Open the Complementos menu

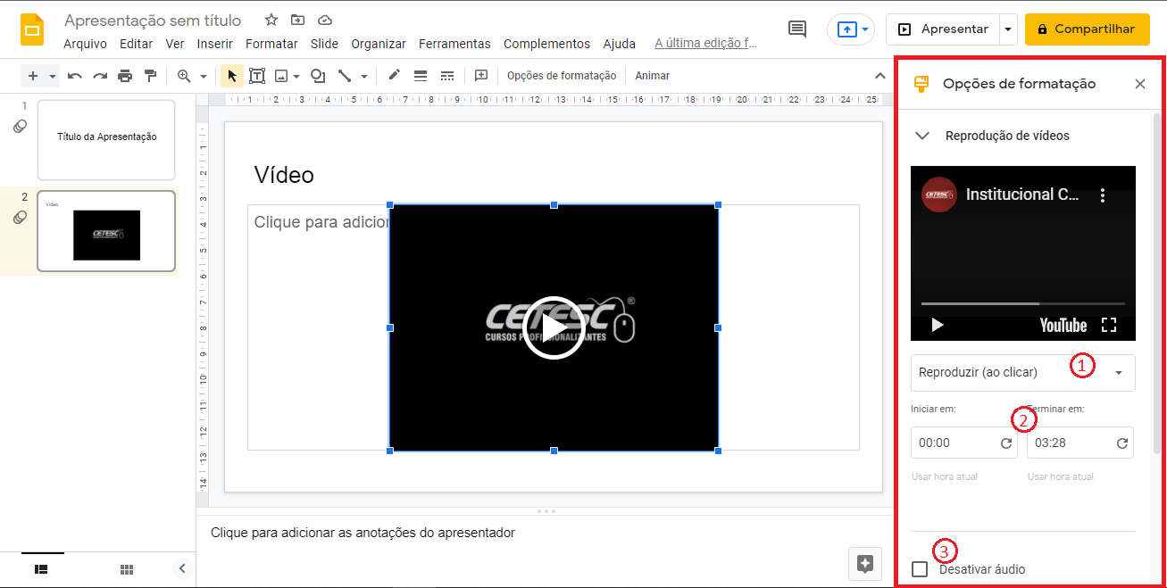click(x=546, y=44)
